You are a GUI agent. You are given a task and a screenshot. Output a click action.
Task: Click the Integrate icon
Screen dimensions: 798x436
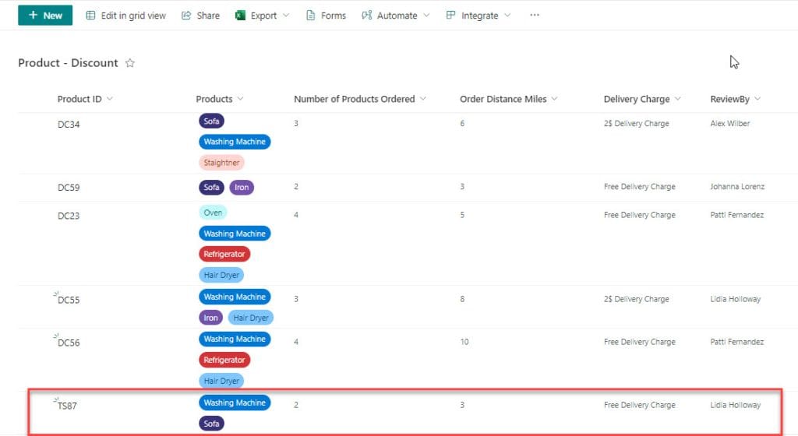click(450, 16)
